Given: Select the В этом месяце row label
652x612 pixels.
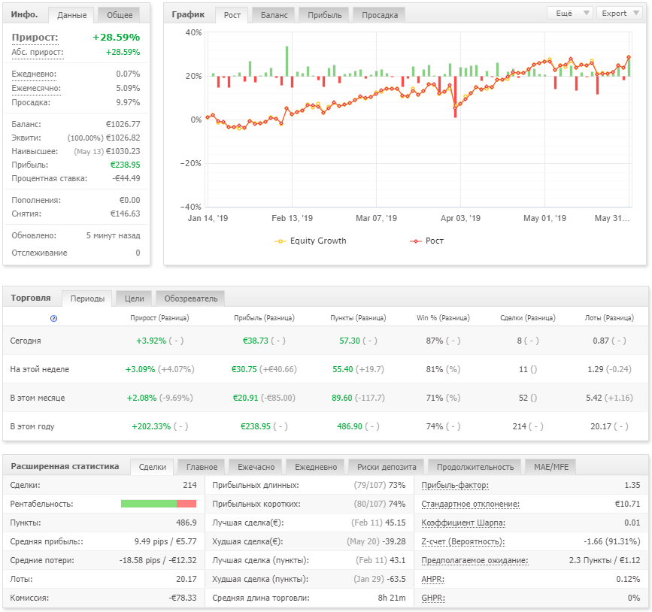Looking at the screenshot, I should [x=38, y=398].
